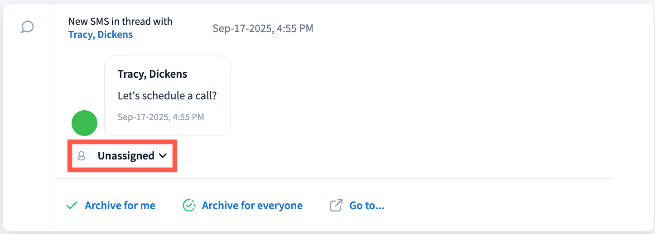The image size is (655, 234).
Task: Click the header timestamp Sep-17-2025, 4:55 PM
Action: (263, 28)
